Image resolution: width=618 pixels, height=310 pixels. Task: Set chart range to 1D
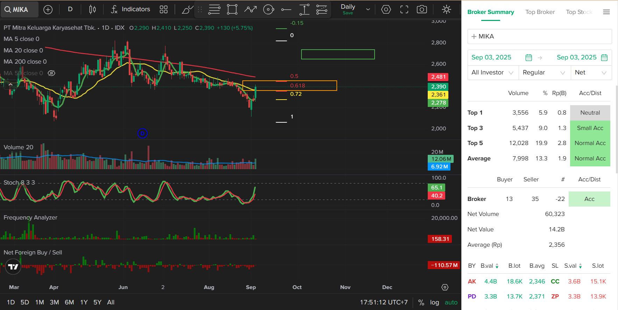[11, 302]
